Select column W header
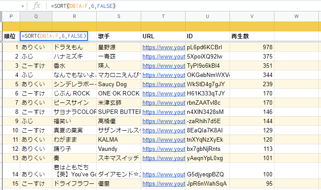This screenshot has height=190, width=321. point(297,16)
